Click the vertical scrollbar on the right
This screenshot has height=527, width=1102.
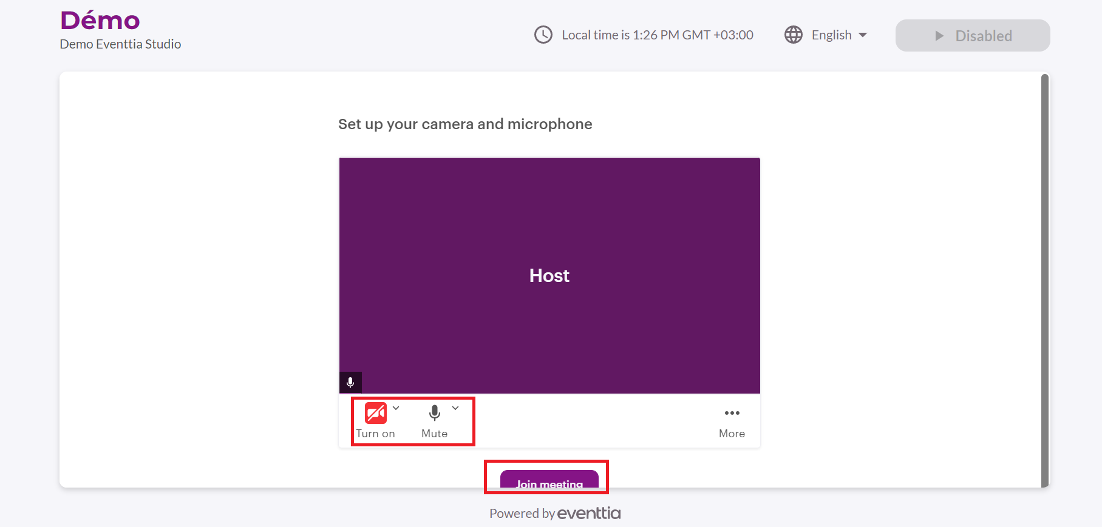pyautogui.click(x=1044, y=279)
